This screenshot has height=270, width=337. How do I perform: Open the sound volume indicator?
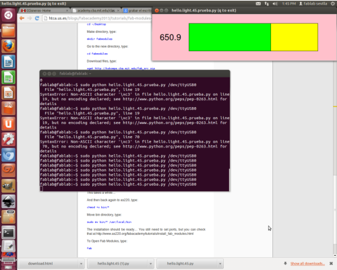pos(275,3)
